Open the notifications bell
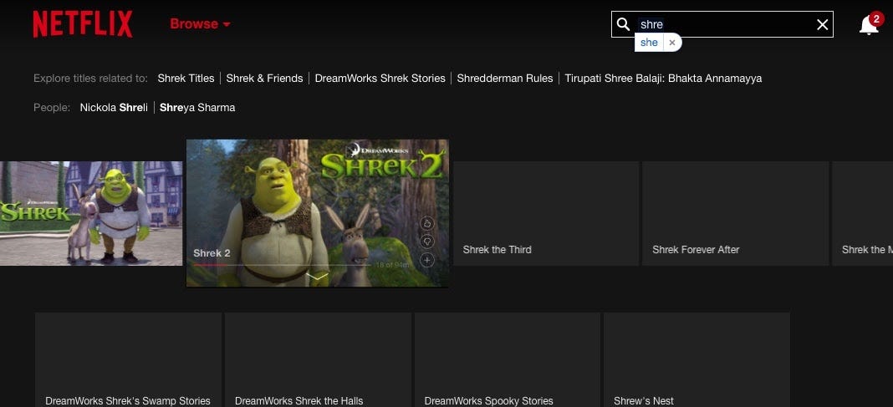 (869, 25)
